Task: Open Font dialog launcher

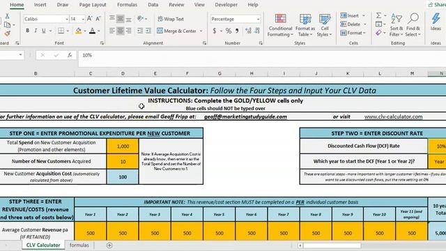Action: pos(102,43)
